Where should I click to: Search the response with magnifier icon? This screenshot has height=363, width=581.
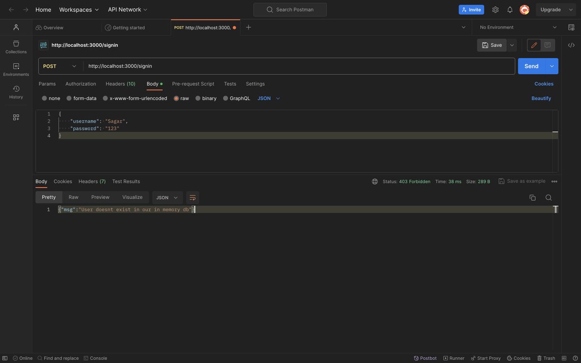[x=549, y=197]
